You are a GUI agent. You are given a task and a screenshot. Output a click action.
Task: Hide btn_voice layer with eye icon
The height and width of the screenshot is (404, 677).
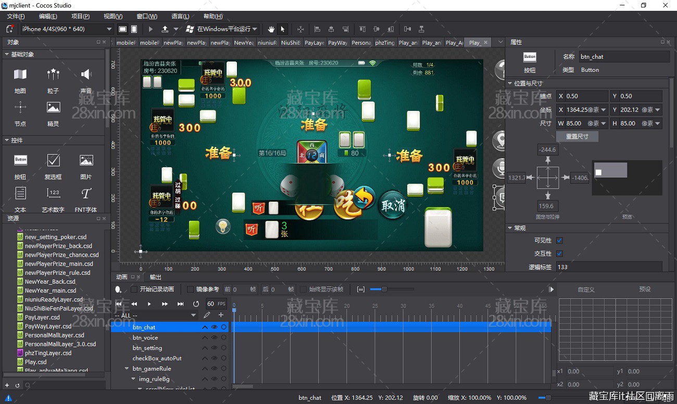click(x=214, y=337)
